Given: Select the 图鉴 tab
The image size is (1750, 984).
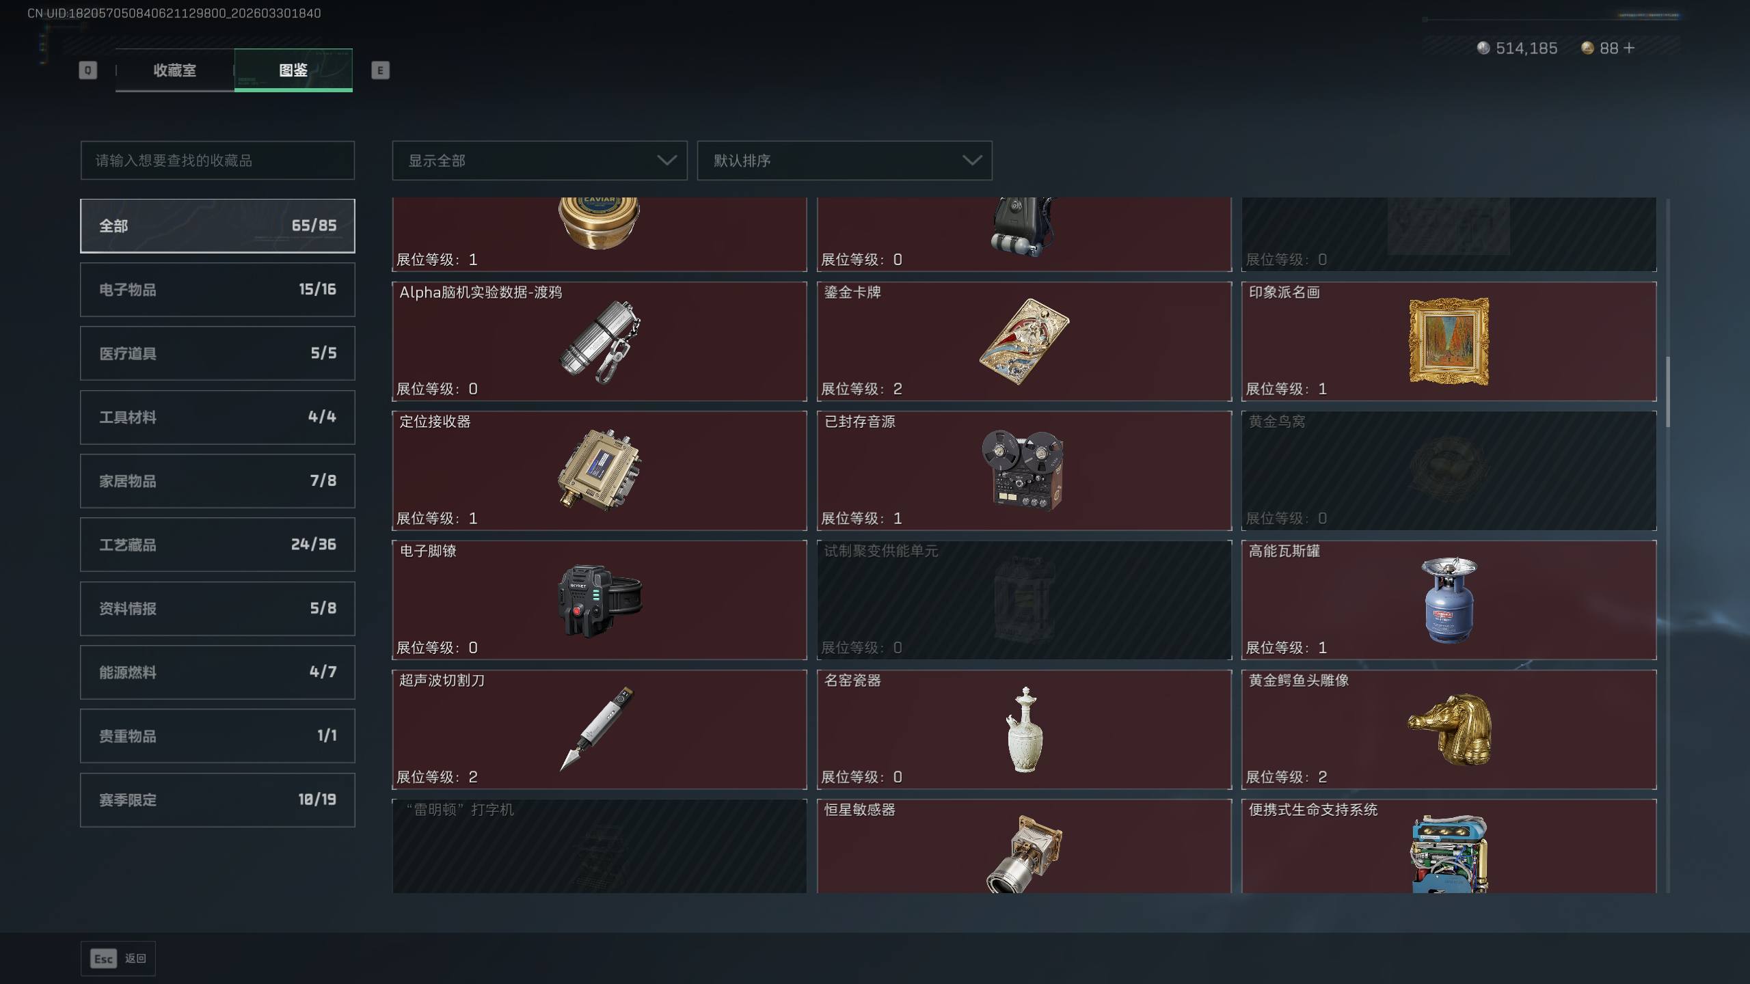Looking at the screenshot, I should (x=293, y=70).
